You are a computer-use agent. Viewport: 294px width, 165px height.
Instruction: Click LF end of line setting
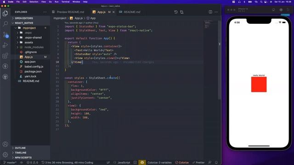[x=108, y=162]
